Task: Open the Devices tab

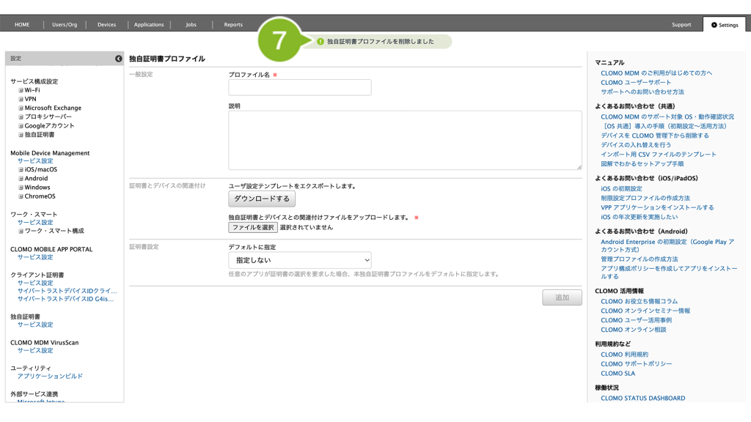Action: tap(106, 25)
